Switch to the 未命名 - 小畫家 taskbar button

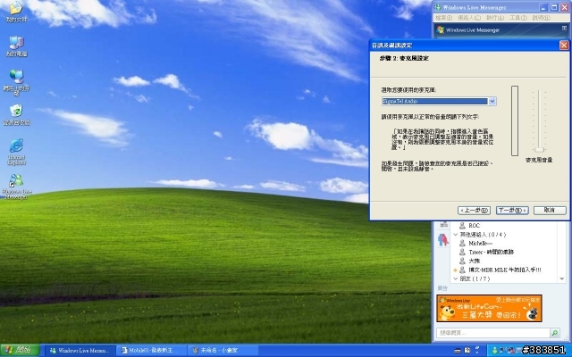point(223,351)
